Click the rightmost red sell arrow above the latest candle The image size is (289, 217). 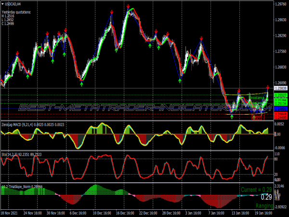click(x=268, y=87)
